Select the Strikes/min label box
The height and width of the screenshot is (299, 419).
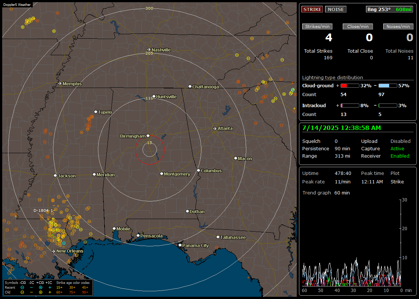317,27
